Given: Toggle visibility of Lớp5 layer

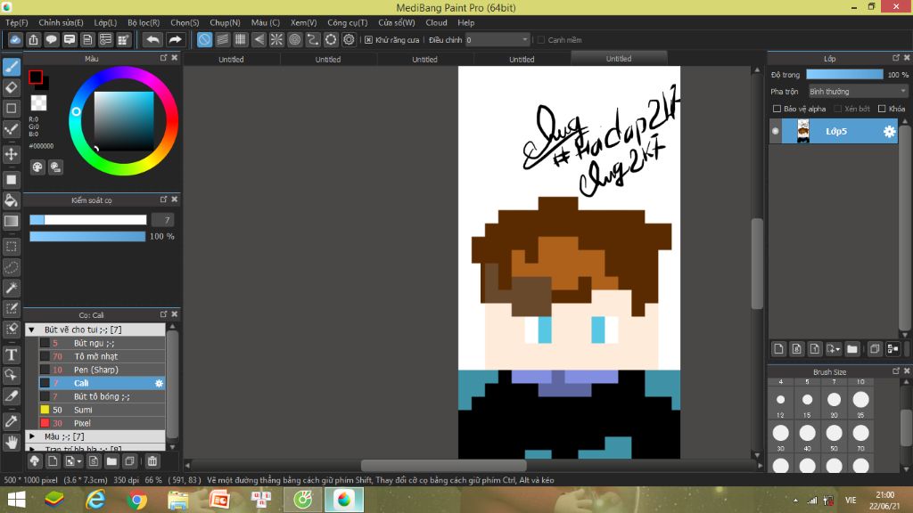Looking at the screenshot, I should [775, 132].
